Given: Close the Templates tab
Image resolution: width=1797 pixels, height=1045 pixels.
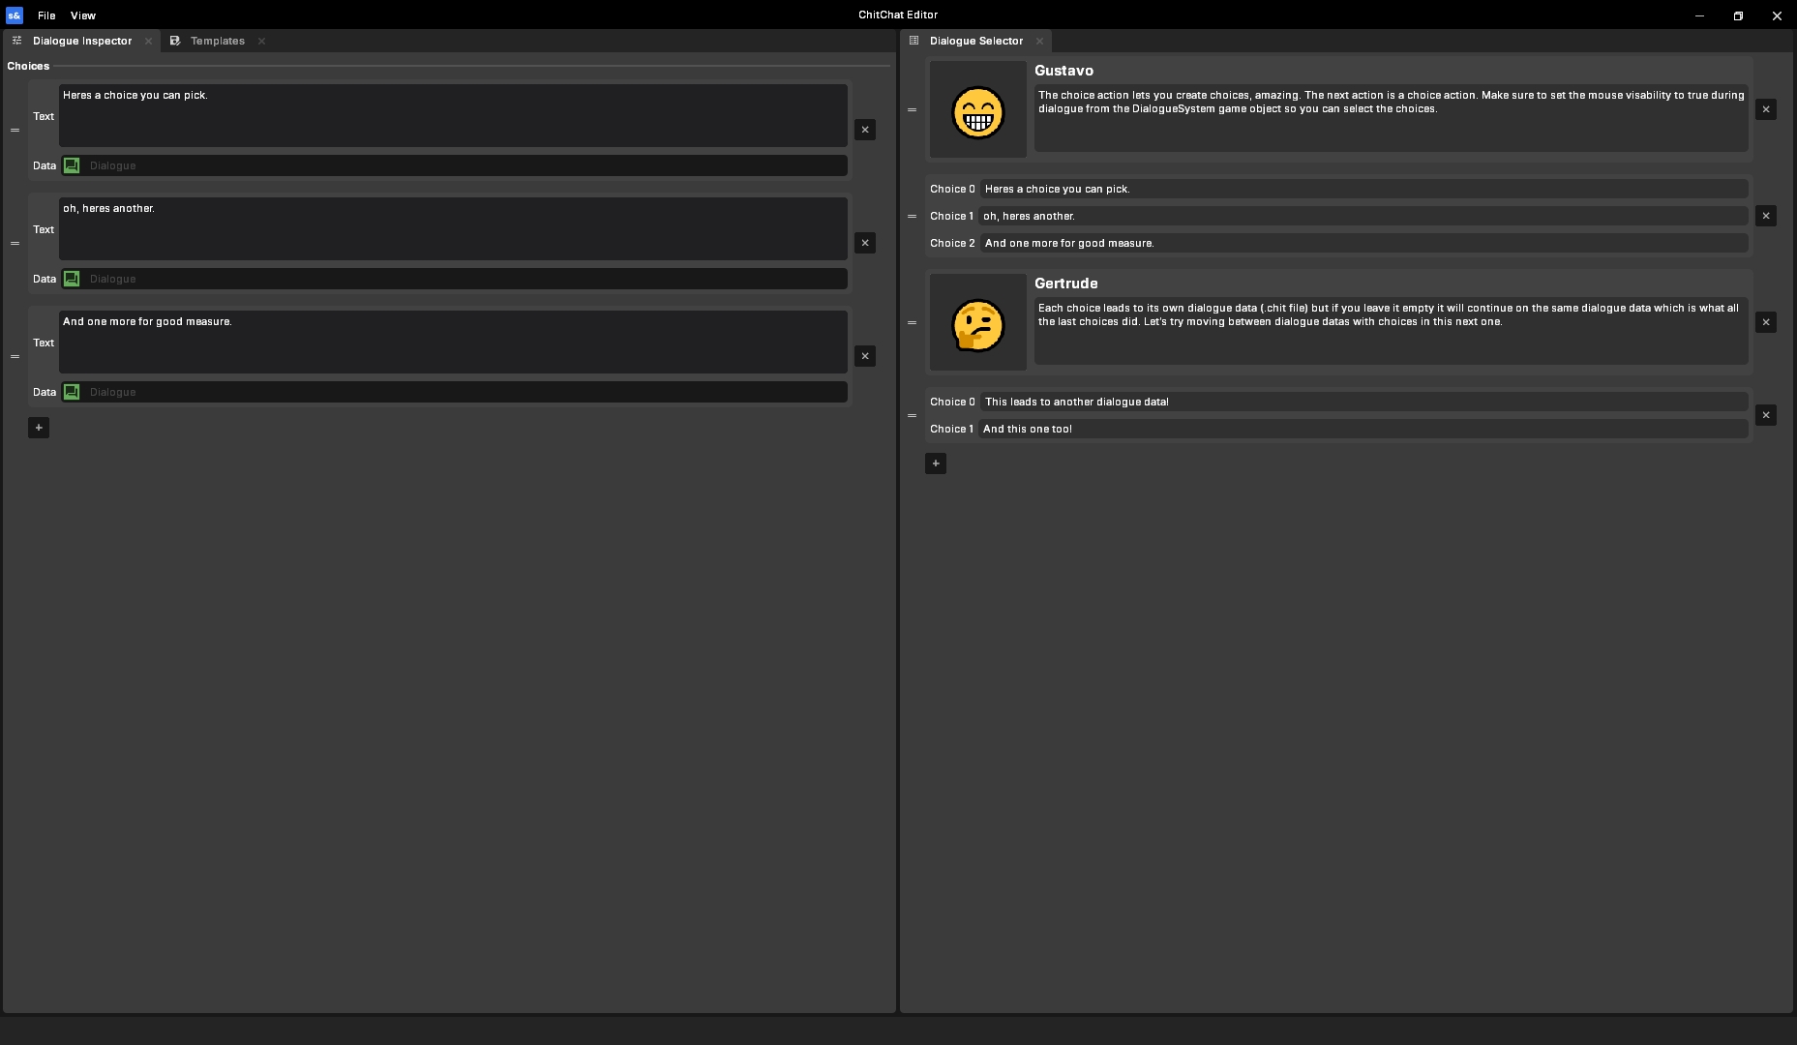Looking at the screenshot, I should [x=261, y=41].
